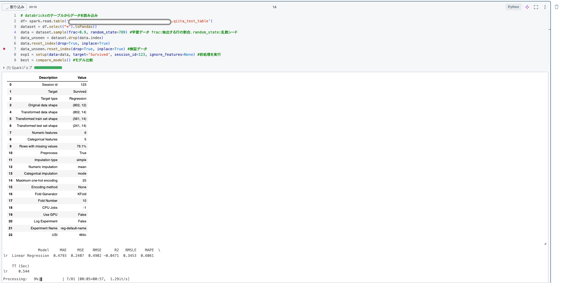Select 'Original data shape' row label
This screenshot has width=562, height=283.
[x=43, y=105]
